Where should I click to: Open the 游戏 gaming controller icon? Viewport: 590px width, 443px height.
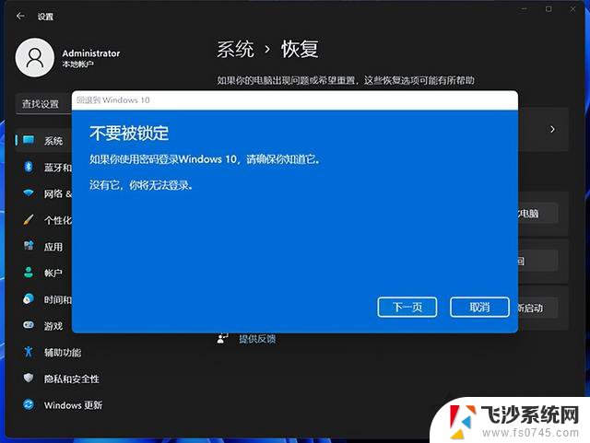29,325
